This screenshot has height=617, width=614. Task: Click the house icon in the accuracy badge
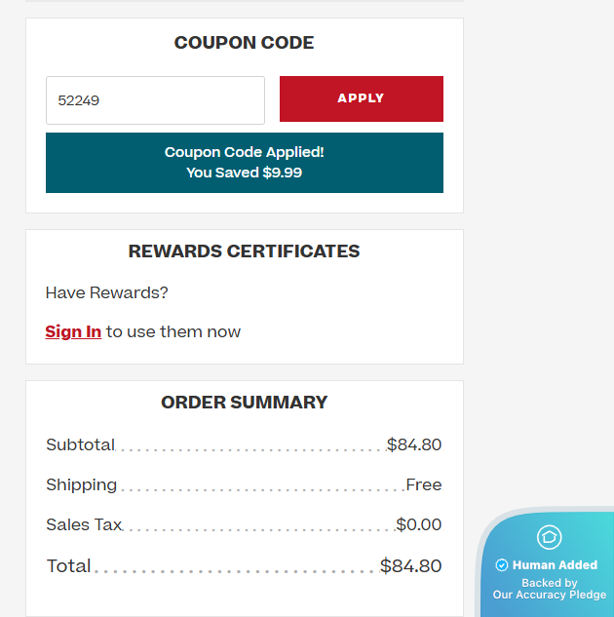(x=549, y=537)
